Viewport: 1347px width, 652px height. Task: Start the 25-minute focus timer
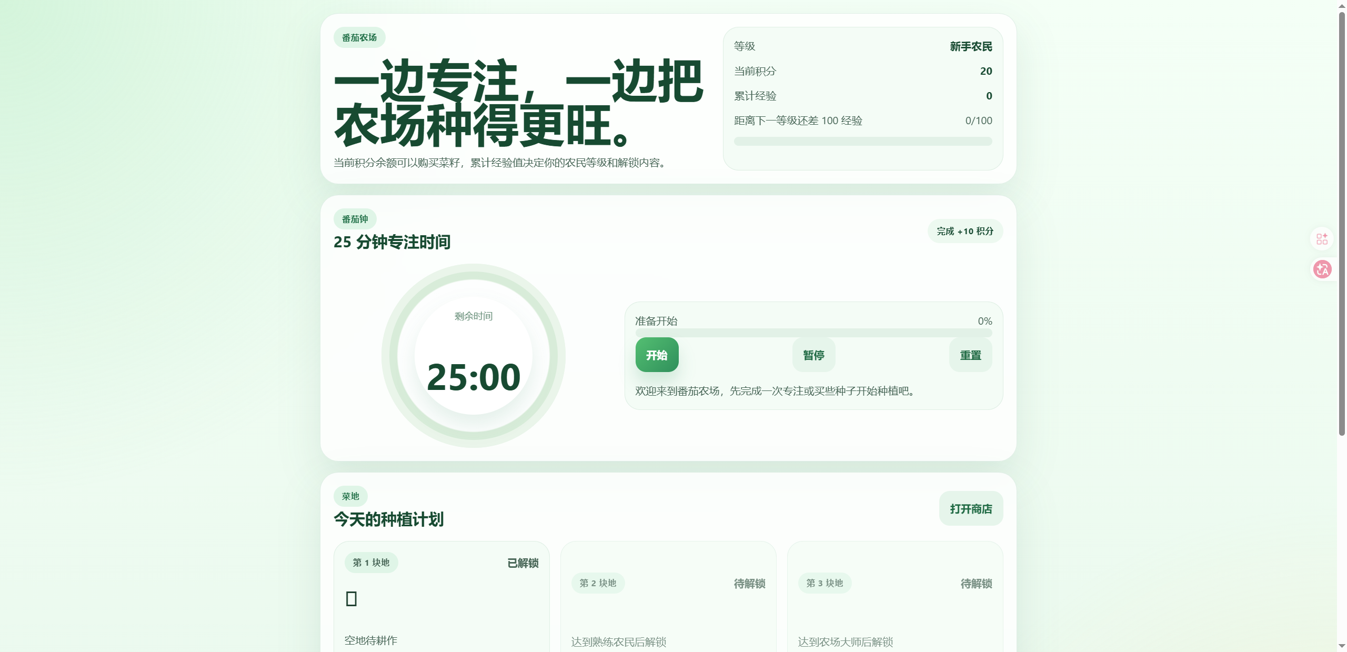click(657, 355)
